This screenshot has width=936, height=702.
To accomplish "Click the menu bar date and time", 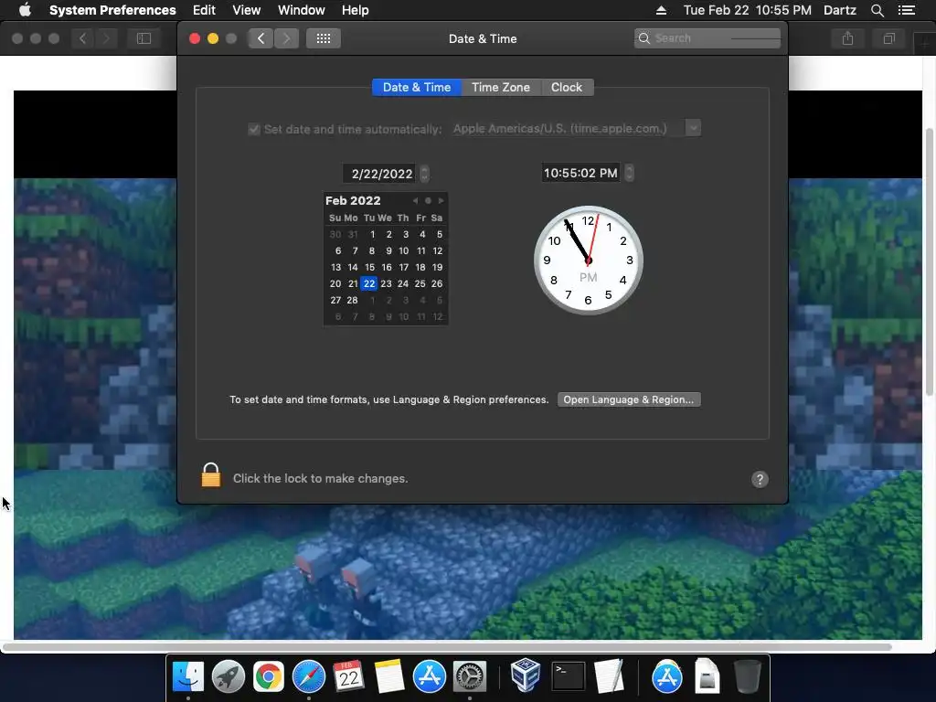I will tap(748, 10).
